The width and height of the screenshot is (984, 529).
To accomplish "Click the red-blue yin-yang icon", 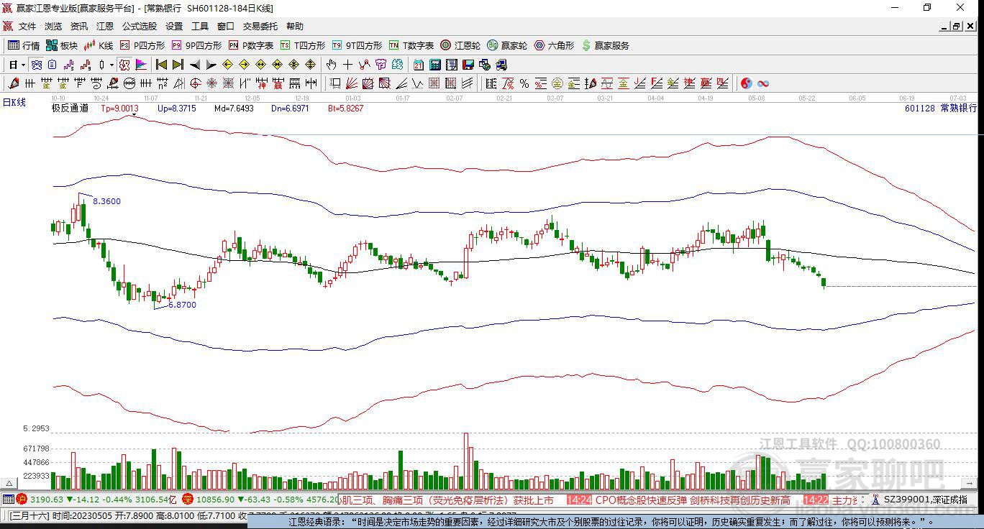I will [x=747, y=83].
